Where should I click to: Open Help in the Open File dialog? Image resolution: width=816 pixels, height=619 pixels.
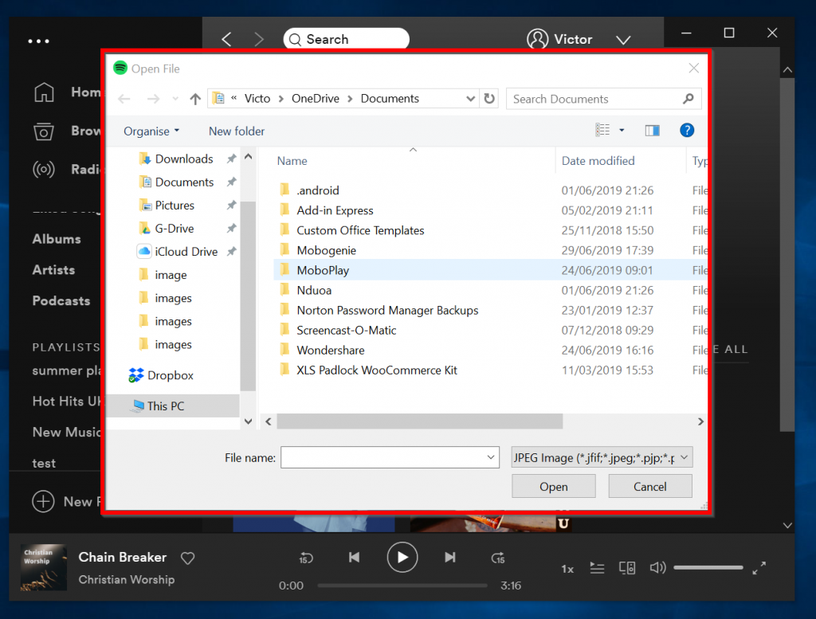click(x=686, y=131)
